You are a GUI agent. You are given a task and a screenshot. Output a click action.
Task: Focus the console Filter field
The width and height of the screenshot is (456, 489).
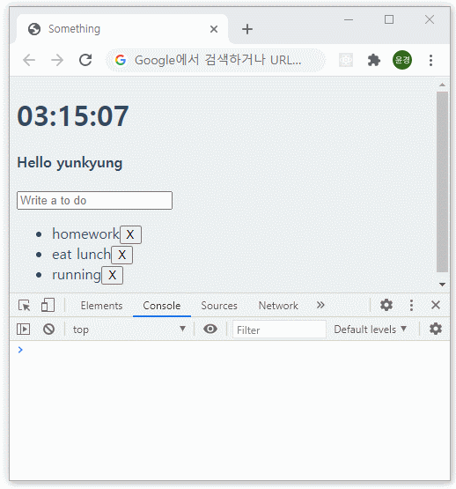tap(279, 330)
